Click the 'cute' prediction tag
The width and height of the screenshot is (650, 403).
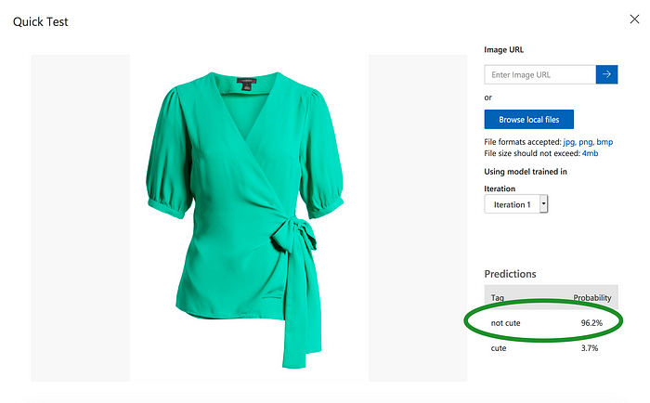coord(499,348)
